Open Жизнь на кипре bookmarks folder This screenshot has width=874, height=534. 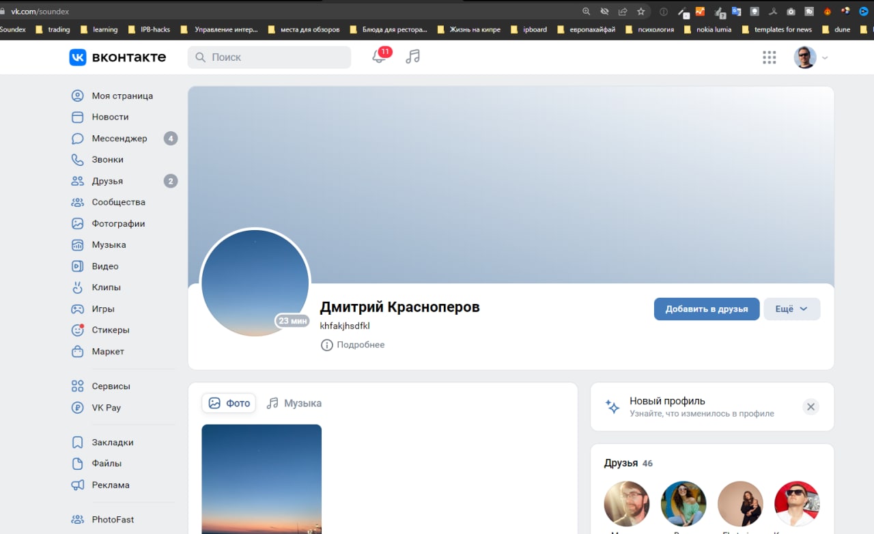pyautogui.click(x=468, y=29)
